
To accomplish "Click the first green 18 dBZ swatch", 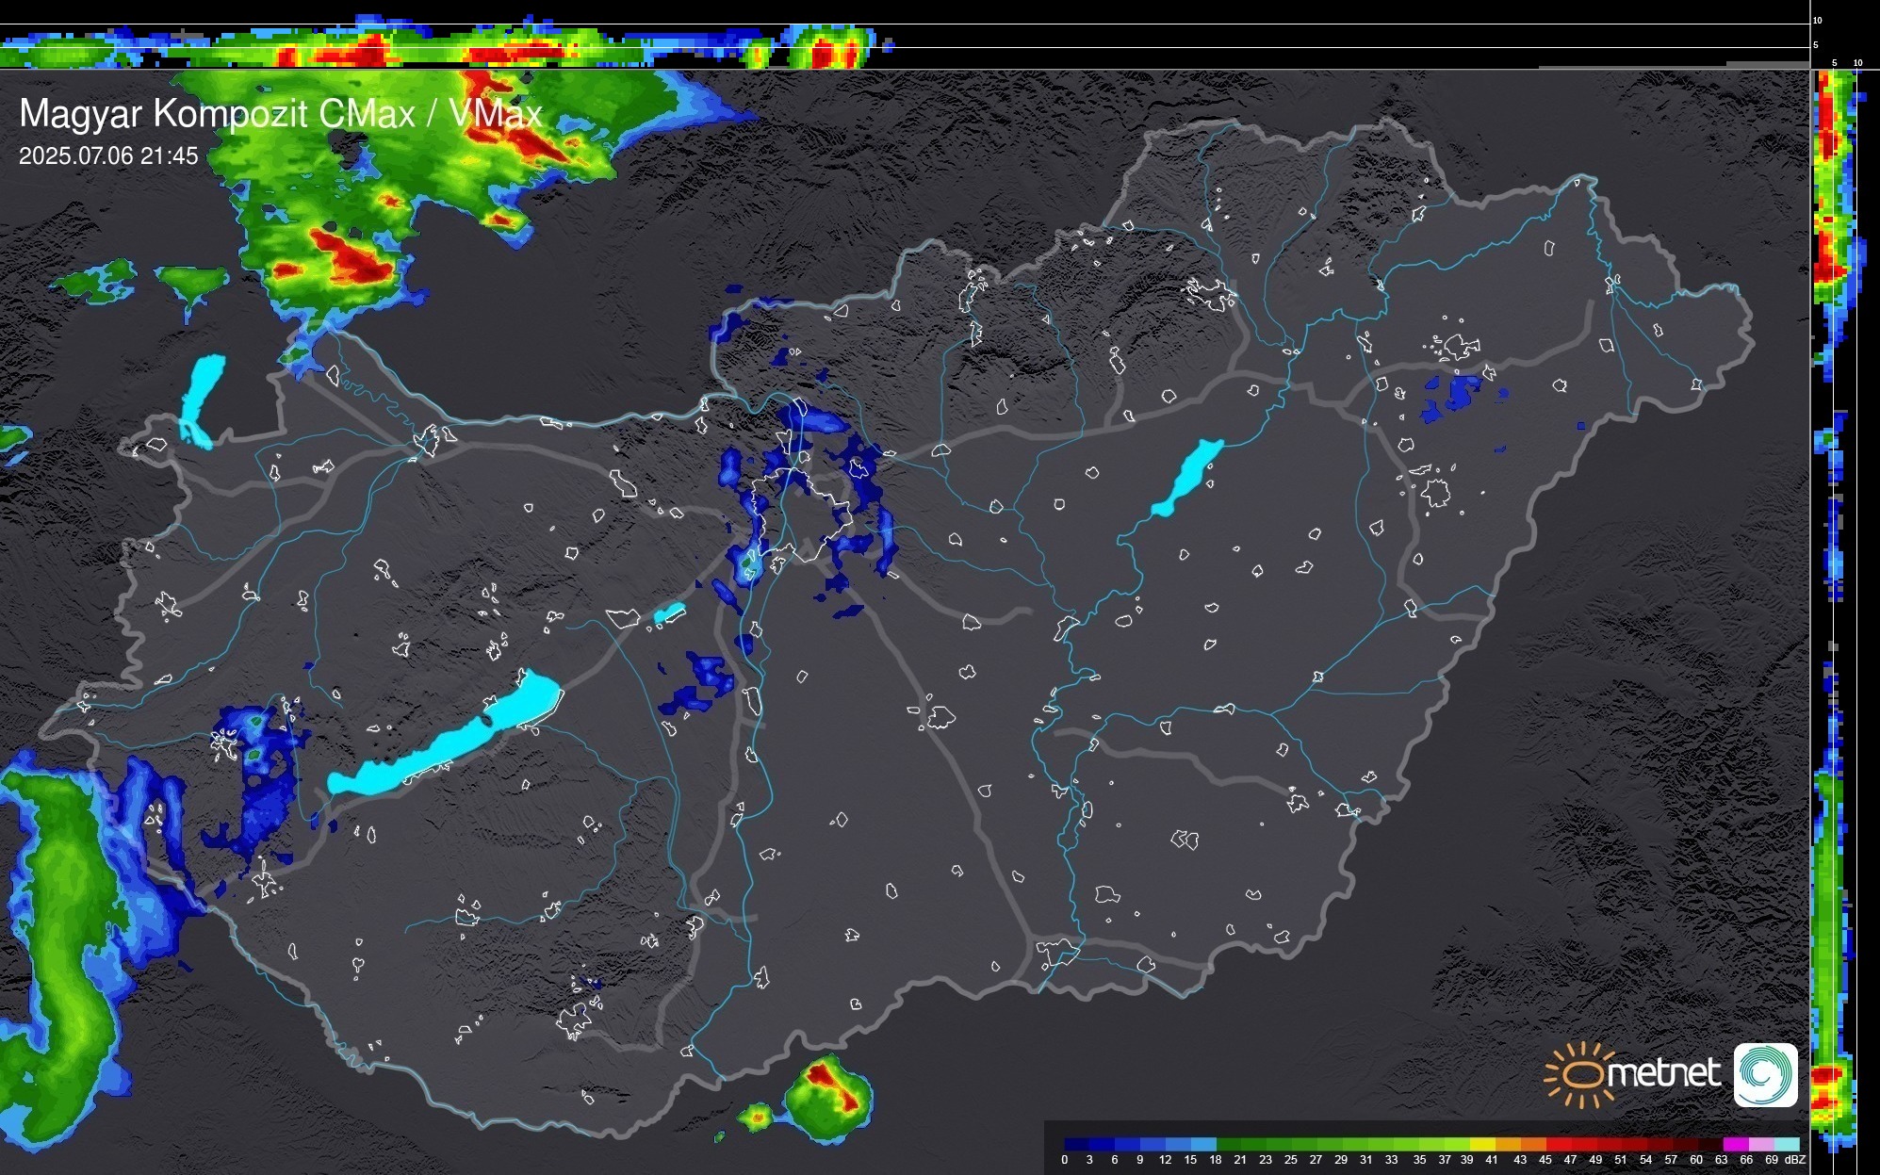I will click(1228, 1144).
